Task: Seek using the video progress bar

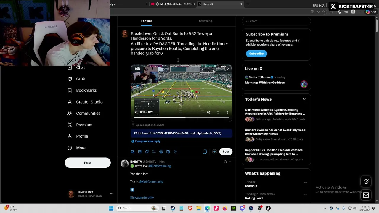Action: point(181,117)
